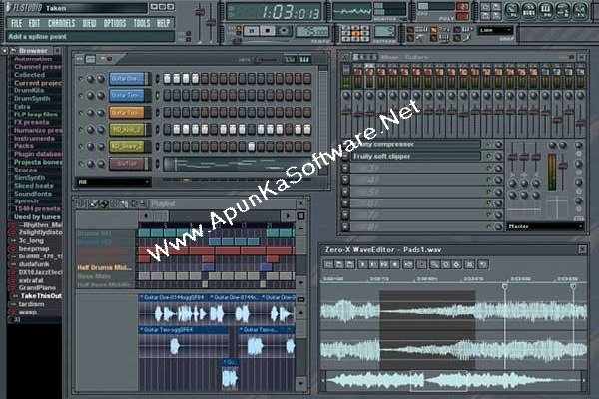Click the Guitar One channel button
The image size is (599, 399).
pos(127,79)
